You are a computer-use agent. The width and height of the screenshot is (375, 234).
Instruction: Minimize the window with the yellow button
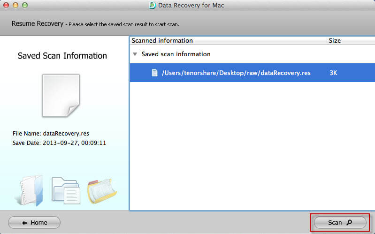coord(15,5)
